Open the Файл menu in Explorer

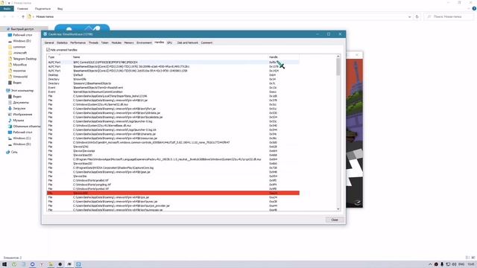[7, 9]
